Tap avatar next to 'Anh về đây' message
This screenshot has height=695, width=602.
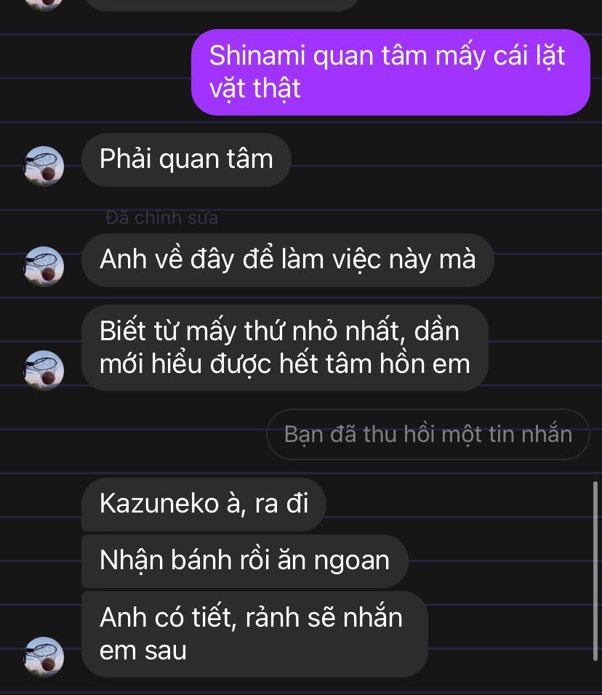44,266
